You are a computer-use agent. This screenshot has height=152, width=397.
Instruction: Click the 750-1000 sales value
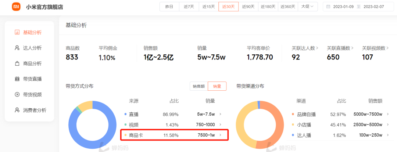pos(205,125)
